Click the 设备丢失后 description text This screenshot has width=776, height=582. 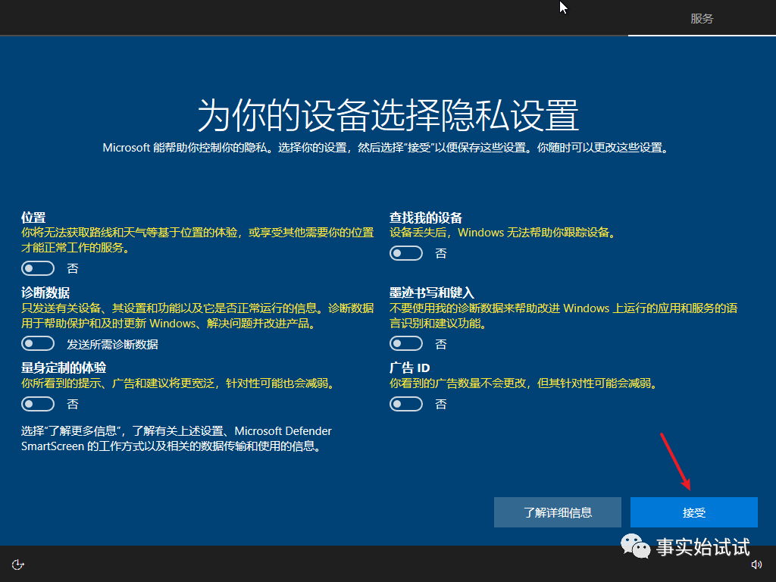tap(502, 233)
